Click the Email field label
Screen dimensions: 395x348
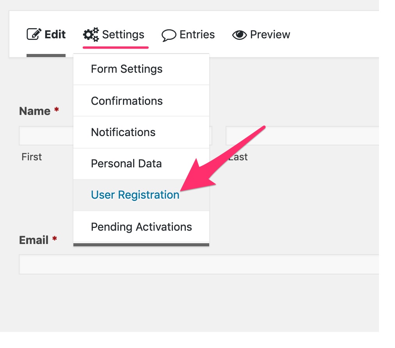point(34,240)
